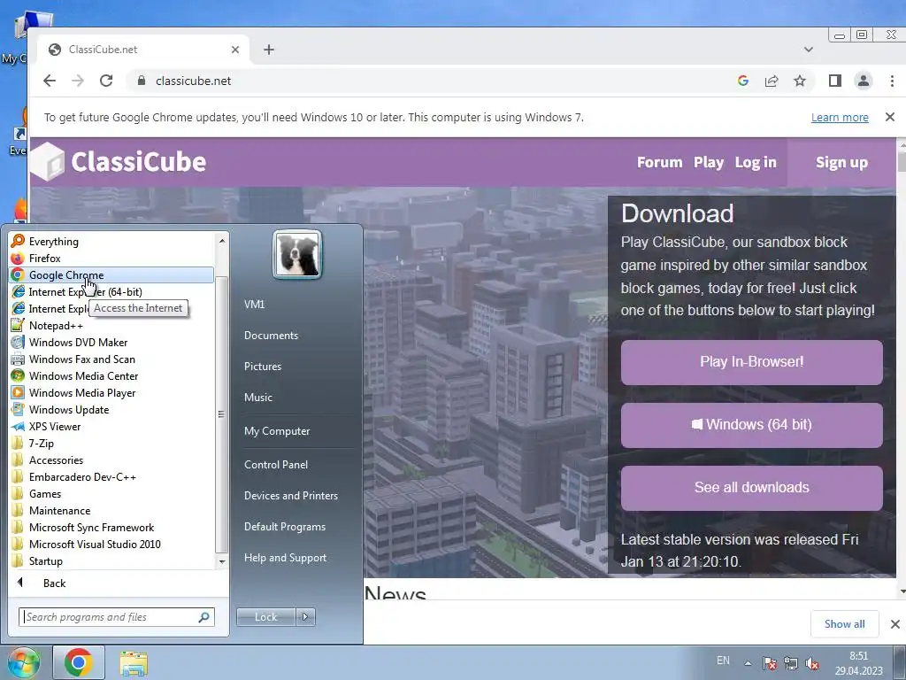Open Devices and Printers

coord(290,496)
